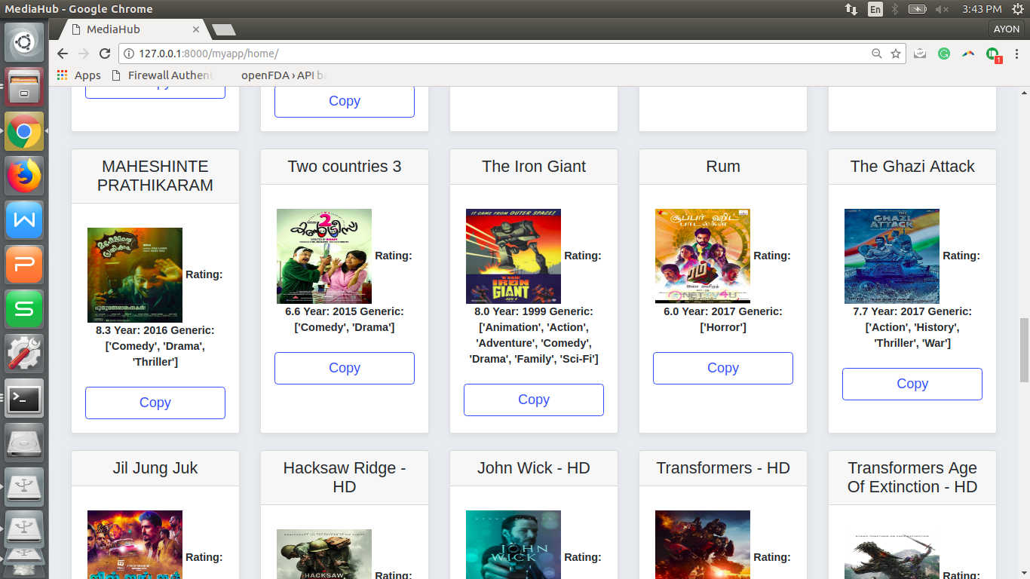Open the Mailtrack envelope extension
The width and height of the screenshot is (1030, 579).
click(920, 54)
